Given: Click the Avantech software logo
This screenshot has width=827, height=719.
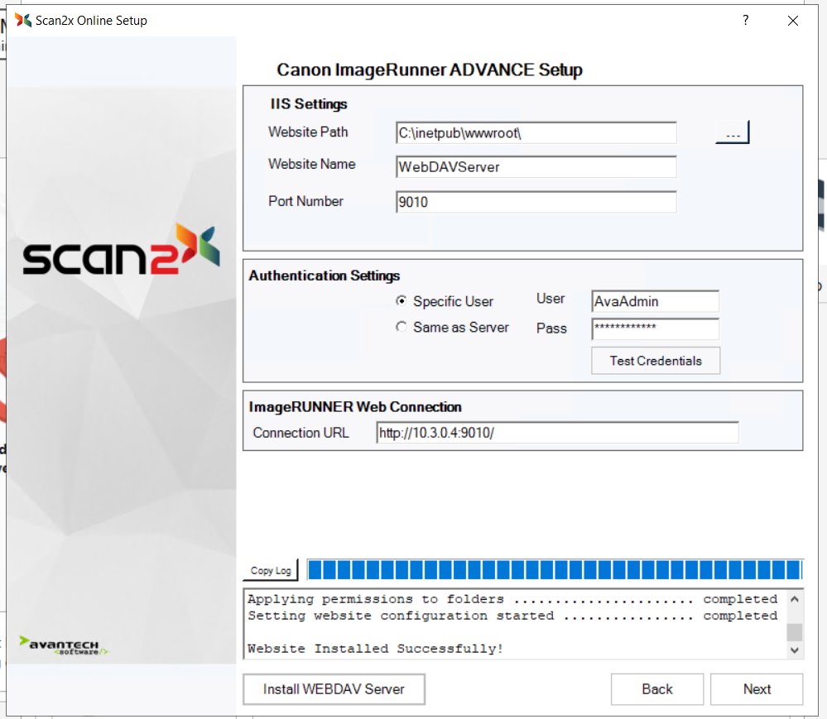Looking at the screenshot, I should [65, 645].
